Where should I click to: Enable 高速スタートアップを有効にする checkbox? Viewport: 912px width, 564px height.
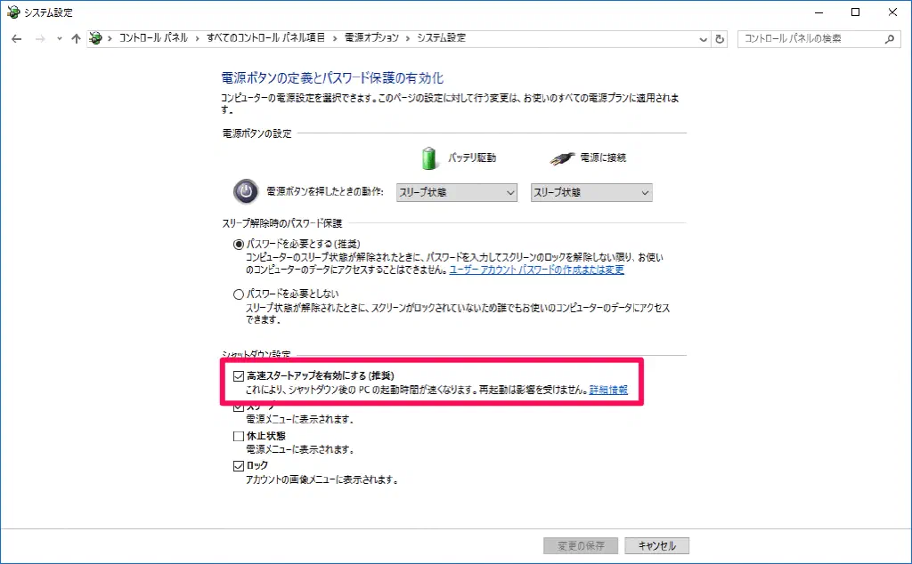pos(239,376)
